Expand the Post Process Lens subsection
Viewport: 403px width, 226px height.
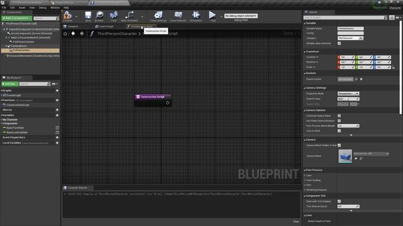(x=305, y=176)
